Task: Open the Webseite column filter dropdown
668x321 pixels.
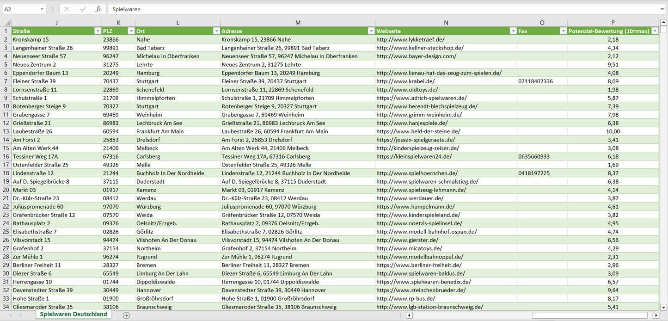Action: [x=513, y=31]
